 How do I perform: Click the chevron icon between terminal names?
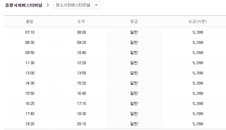(x=48, y=5)
